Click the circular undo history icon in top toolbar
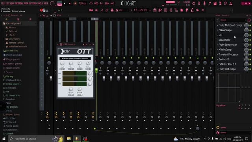Viewport: 252px width, 142px height. (194, 3)
